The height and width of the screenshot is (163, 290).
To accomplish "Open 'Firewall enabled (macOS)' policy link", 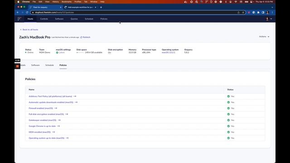I will 41,108.
